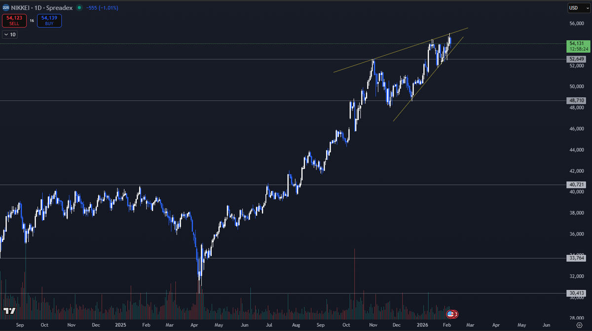Screen dimensions: 592x331
Task: Click the Feb label right of 2026
Action: [446, 326]
